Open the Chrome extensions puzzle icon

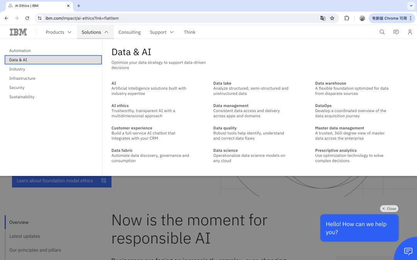347,18
